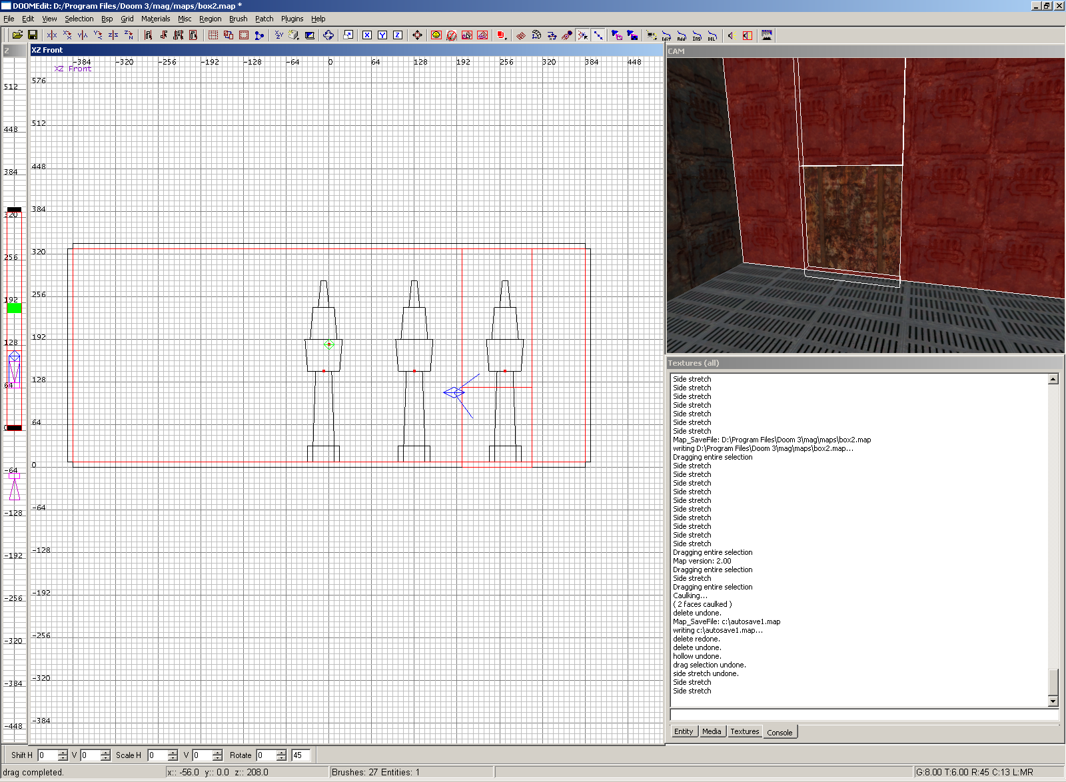Increase Shift H value with up arrow

point(63,752)
